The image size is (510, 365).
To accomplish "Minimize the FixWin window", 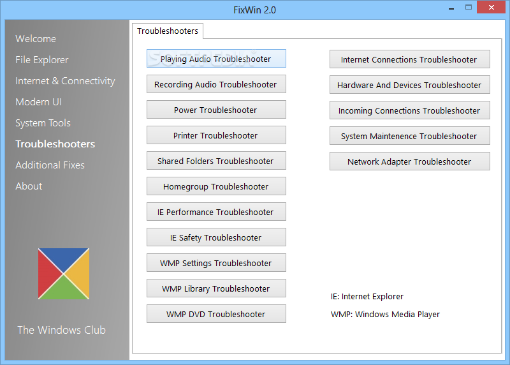I will click(451, 8).
